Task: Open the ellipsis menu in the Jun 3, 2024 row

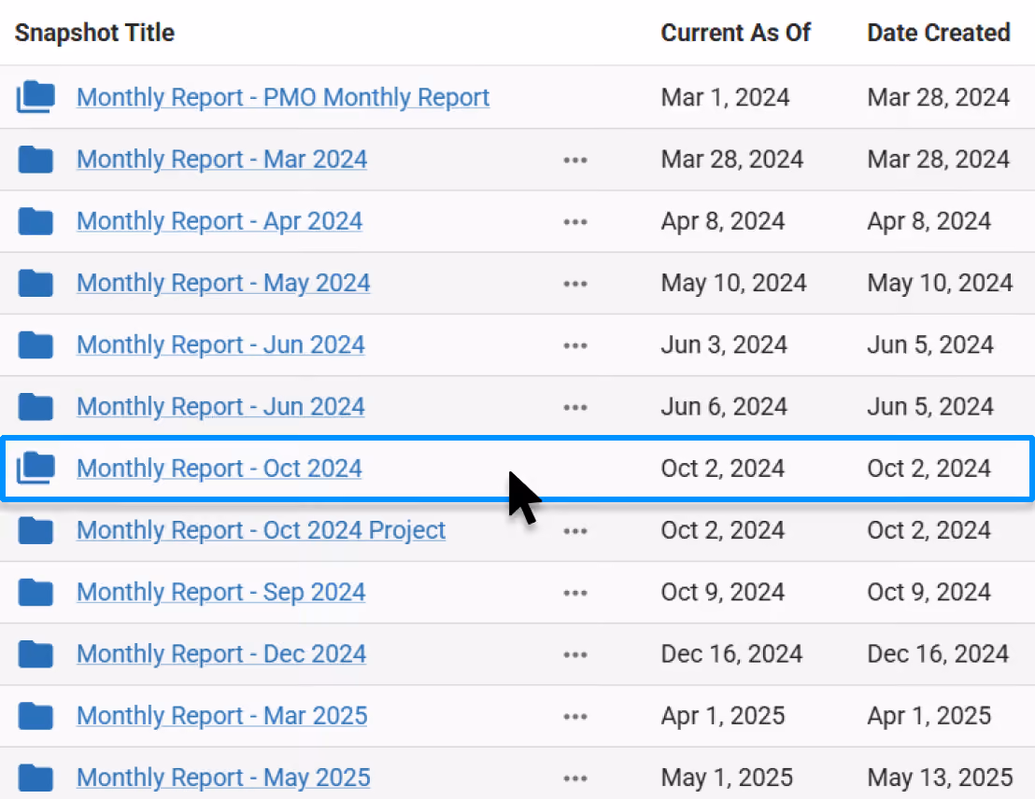Action: pos(574,345)
